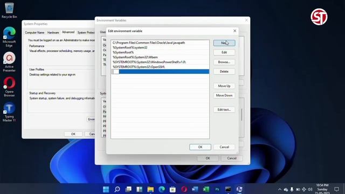Open Edge from the taskbar

[162, 189]
